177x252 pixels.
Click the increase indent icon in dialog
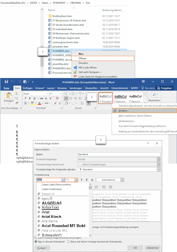click(110, 187)
